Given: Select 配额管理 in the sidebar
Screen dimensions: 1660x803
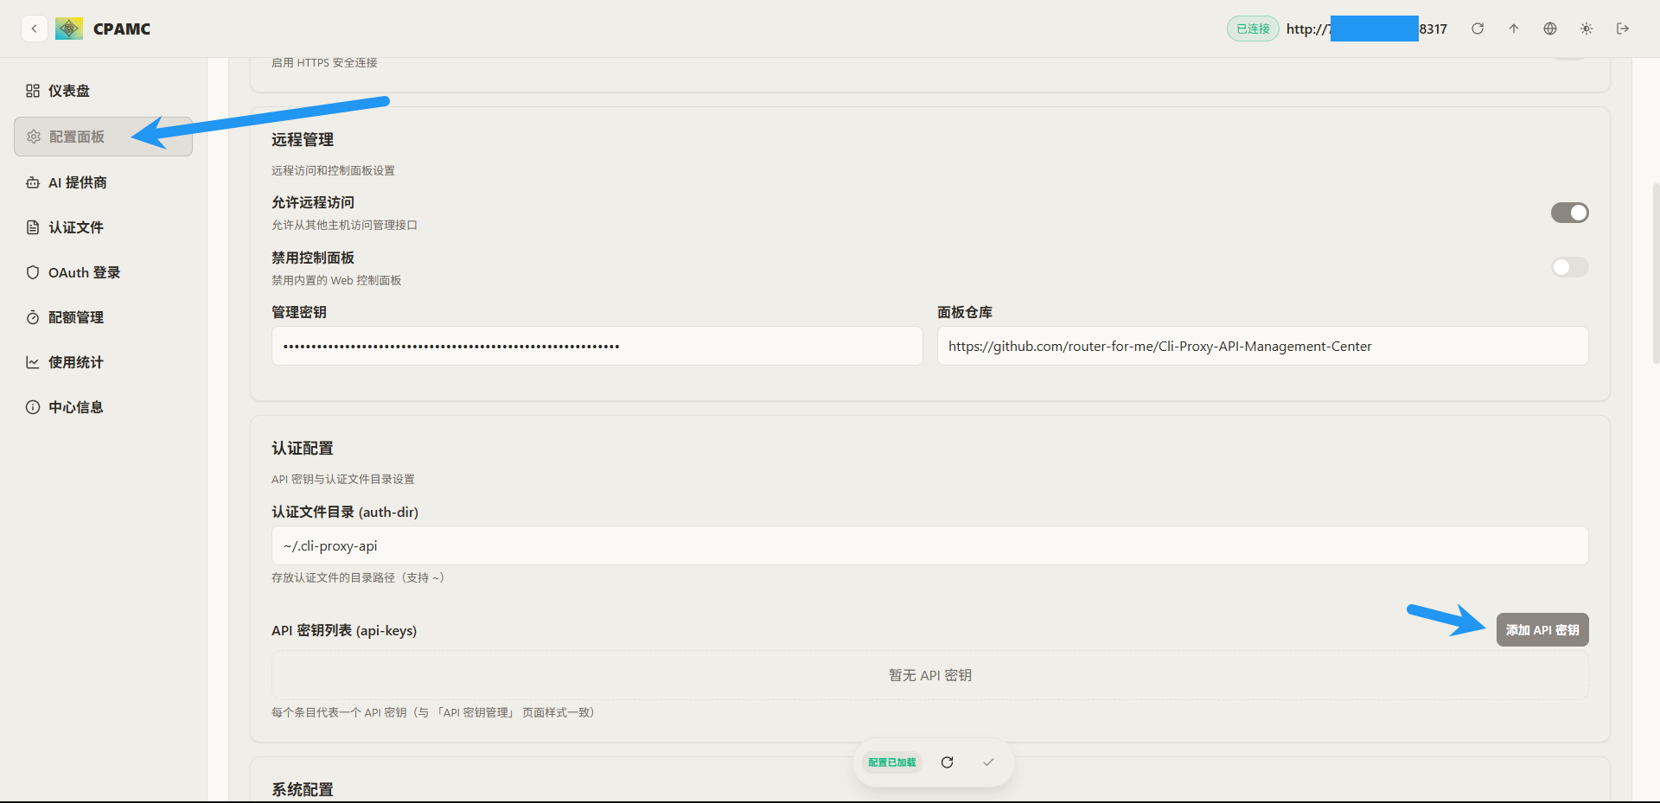Looking at the screenshot, I should tap(75, 317).
